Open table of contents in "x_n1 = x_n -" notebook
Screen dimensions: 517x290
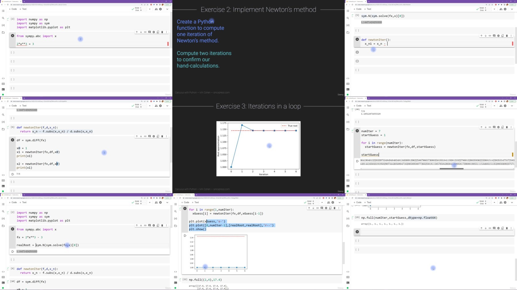tap(348, 11)
